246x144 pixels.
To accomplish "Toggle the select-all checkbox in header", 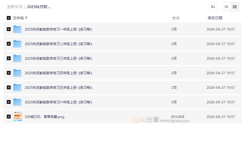I will point(9,18).
